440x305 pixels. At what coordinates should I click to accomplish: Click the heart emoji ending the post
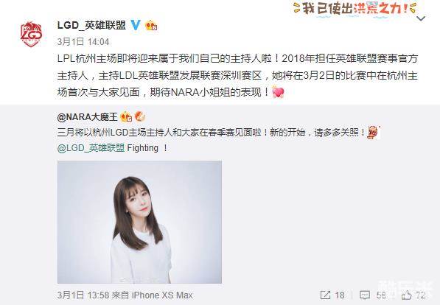point(278,92)
